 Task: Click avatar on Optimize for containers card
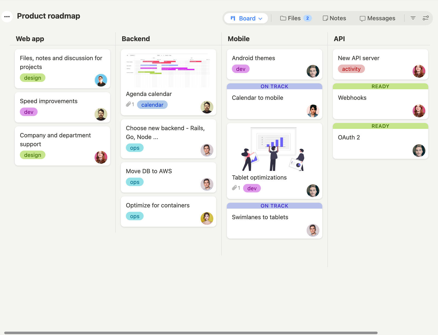point(207,219)
